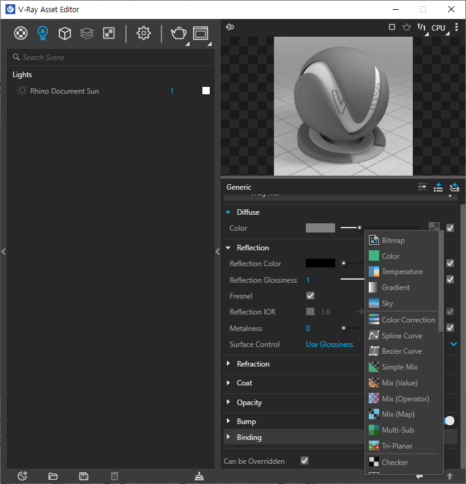Choose Temperature from the texture list
Viewport: 466px width, 484px height.
pos(402,272)
